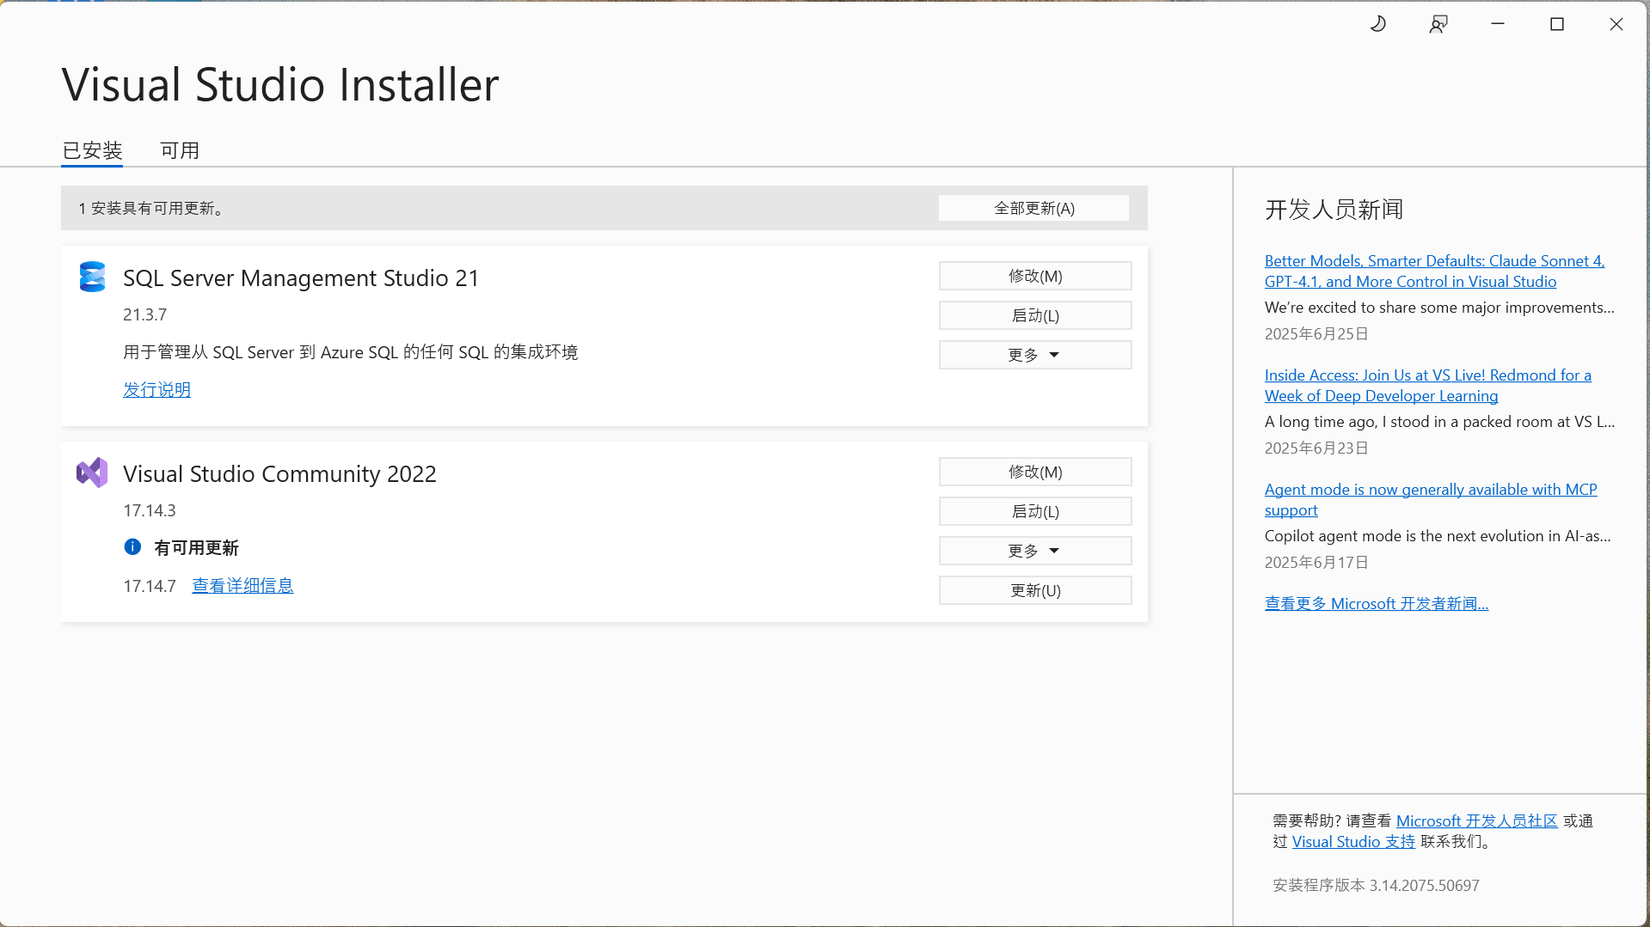Click the Visual Studio Installer heading
The width and height of the screenshot is (1650, 927).
(x=280, y=84)
